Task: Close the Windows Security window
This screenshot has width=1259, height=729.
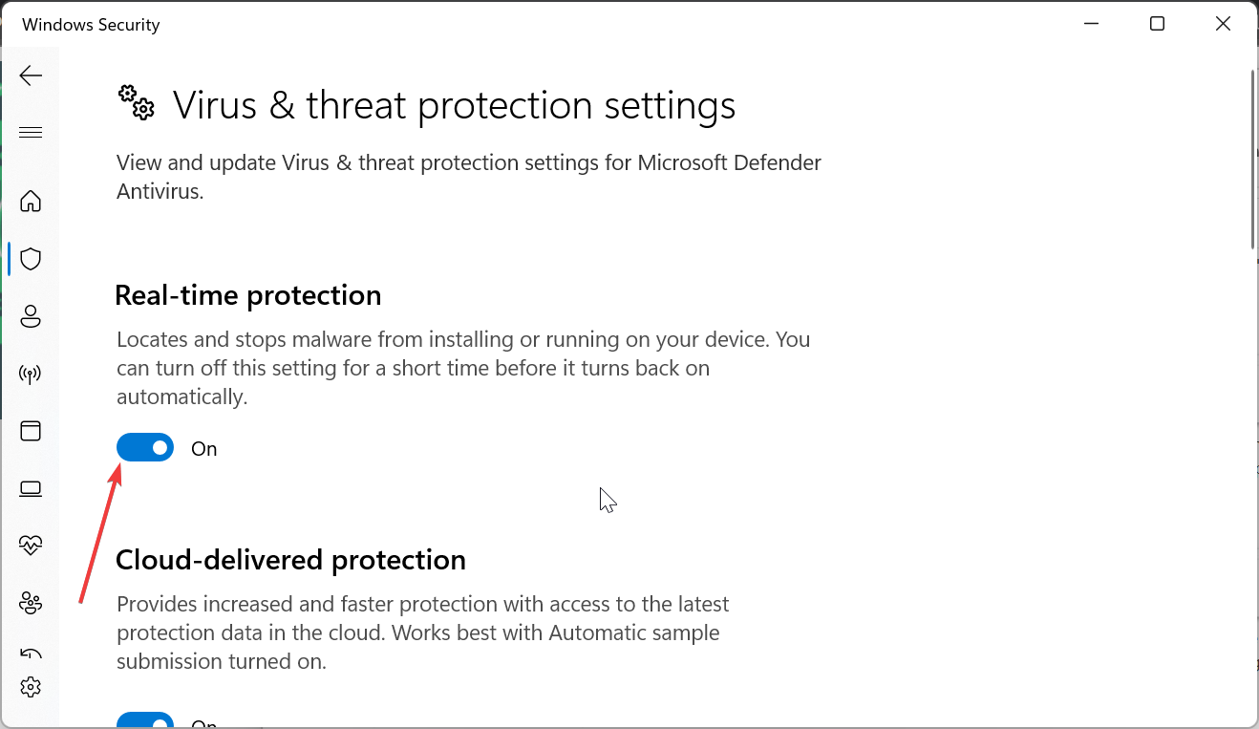Action: click(1223, 24)
